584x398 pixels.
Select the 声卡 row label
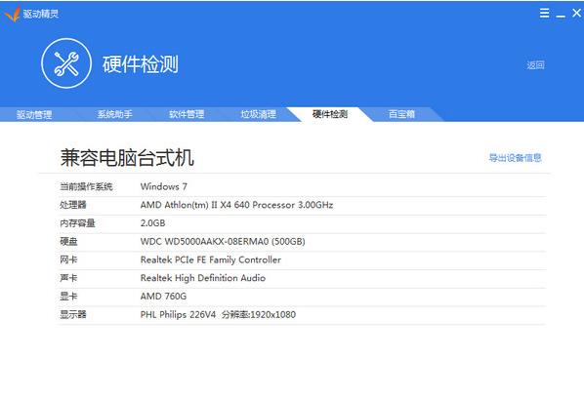click(68, 278)
